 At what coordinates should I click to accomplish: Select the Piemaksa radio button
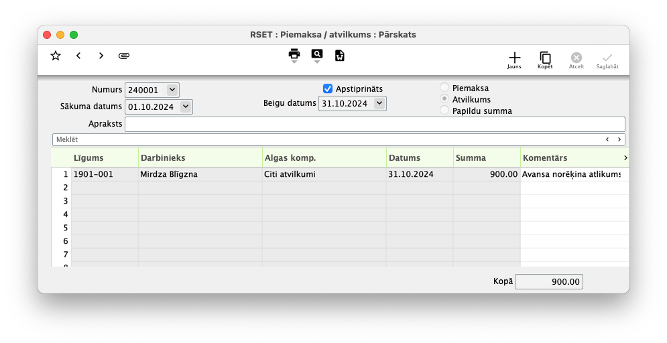(444, 88)
